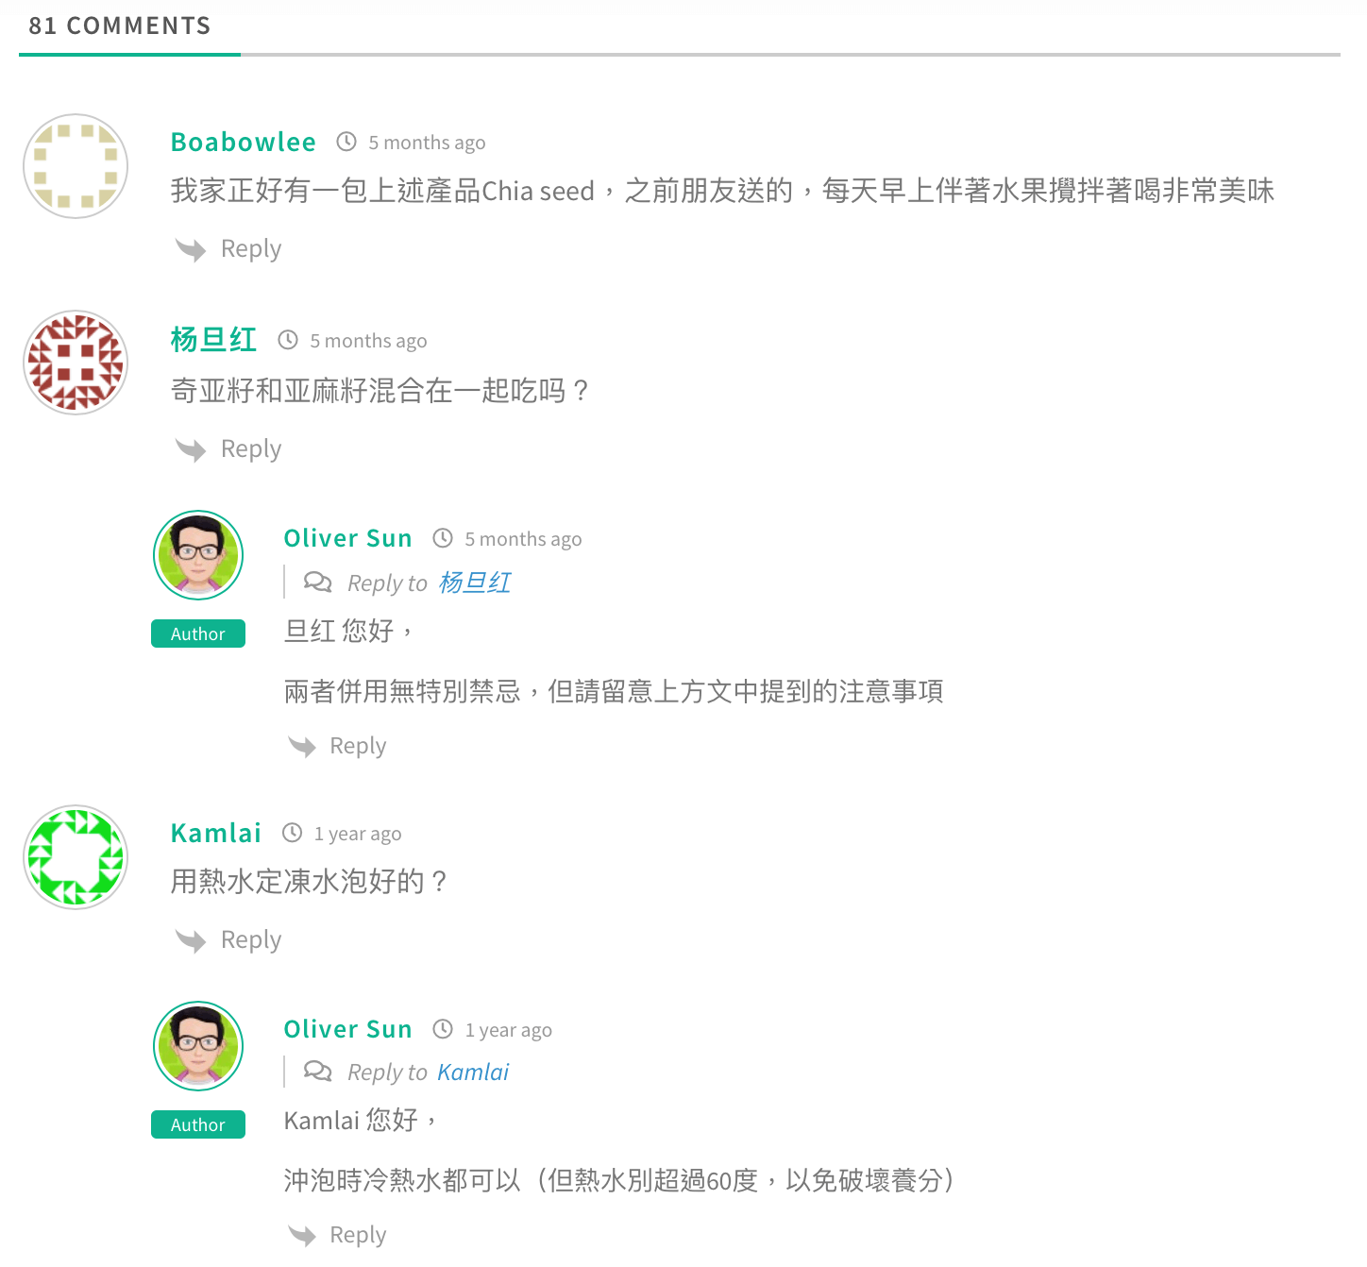The image size is (1367, 1267).
Task: Follow the Kamlai link in Reply to
Action: pos(473,1072)
